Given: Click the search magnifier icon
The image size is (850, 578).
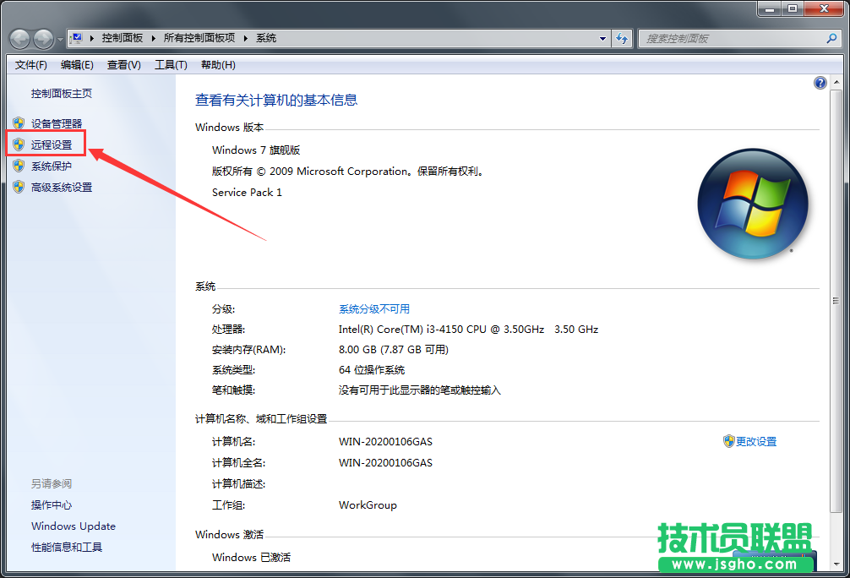Looking at the screenshot, I should 832,38.
